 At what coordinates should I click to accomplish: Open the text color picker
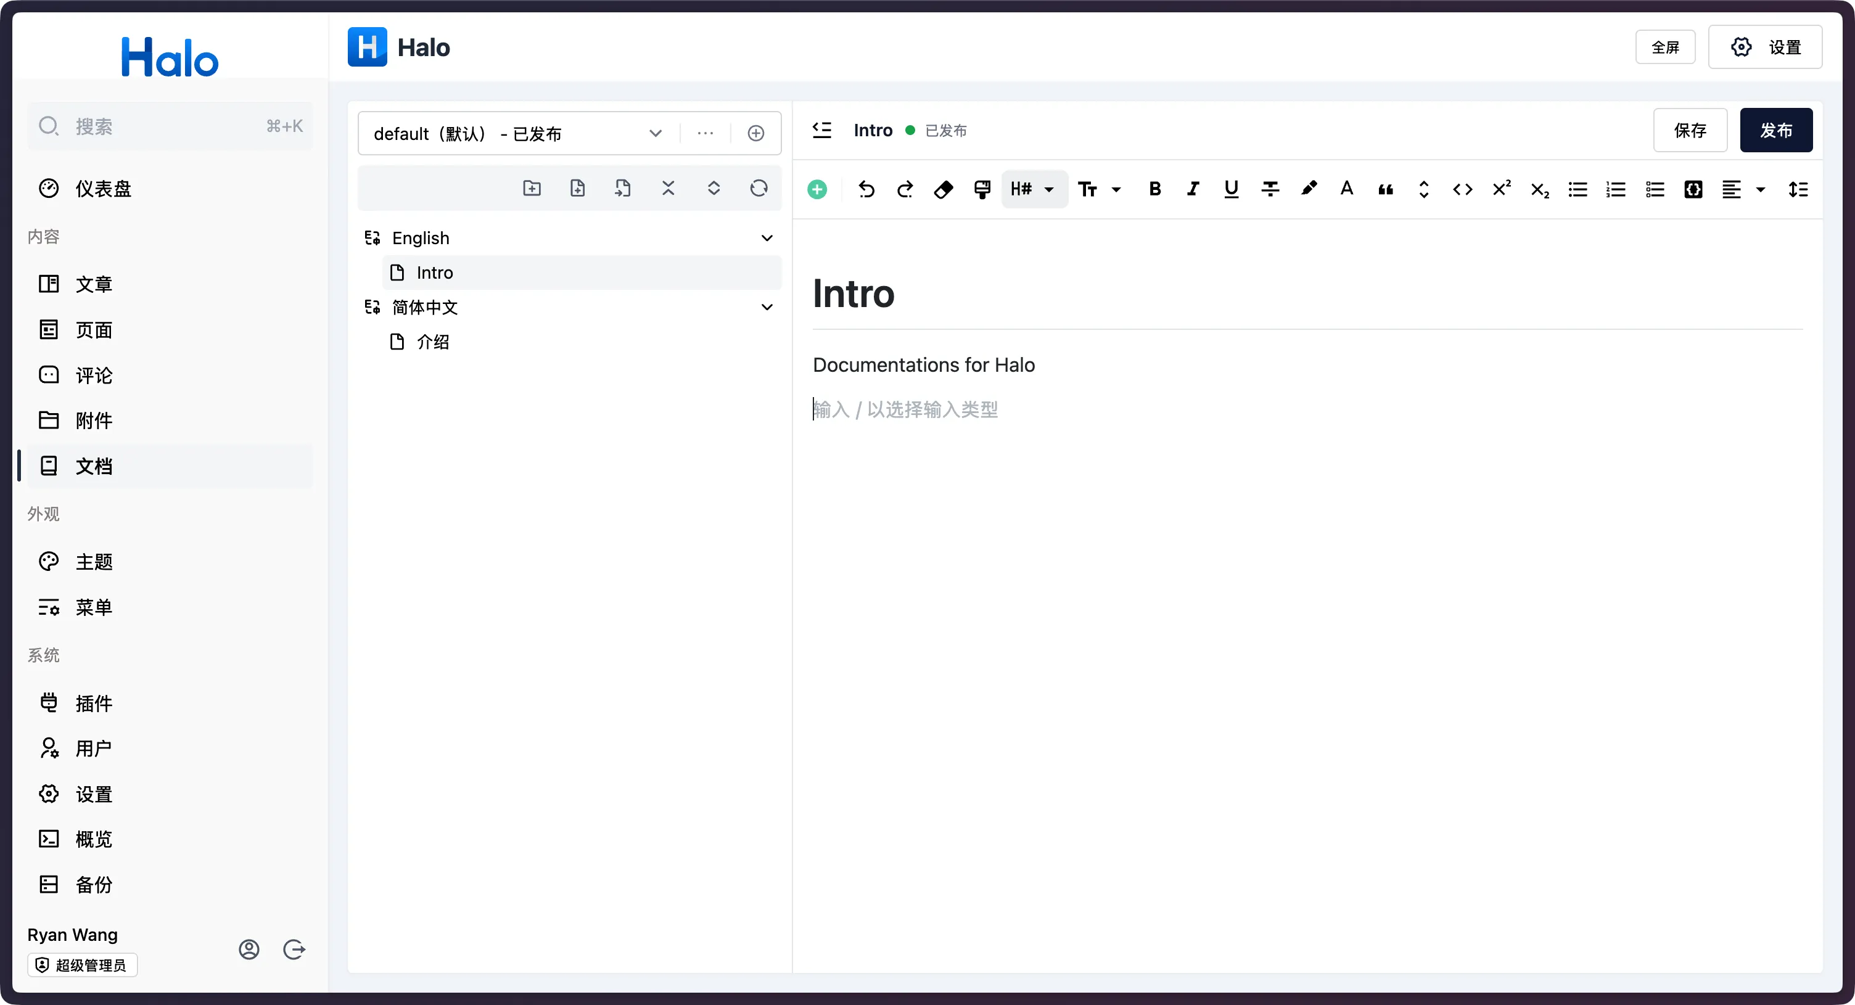[1347, 189]
